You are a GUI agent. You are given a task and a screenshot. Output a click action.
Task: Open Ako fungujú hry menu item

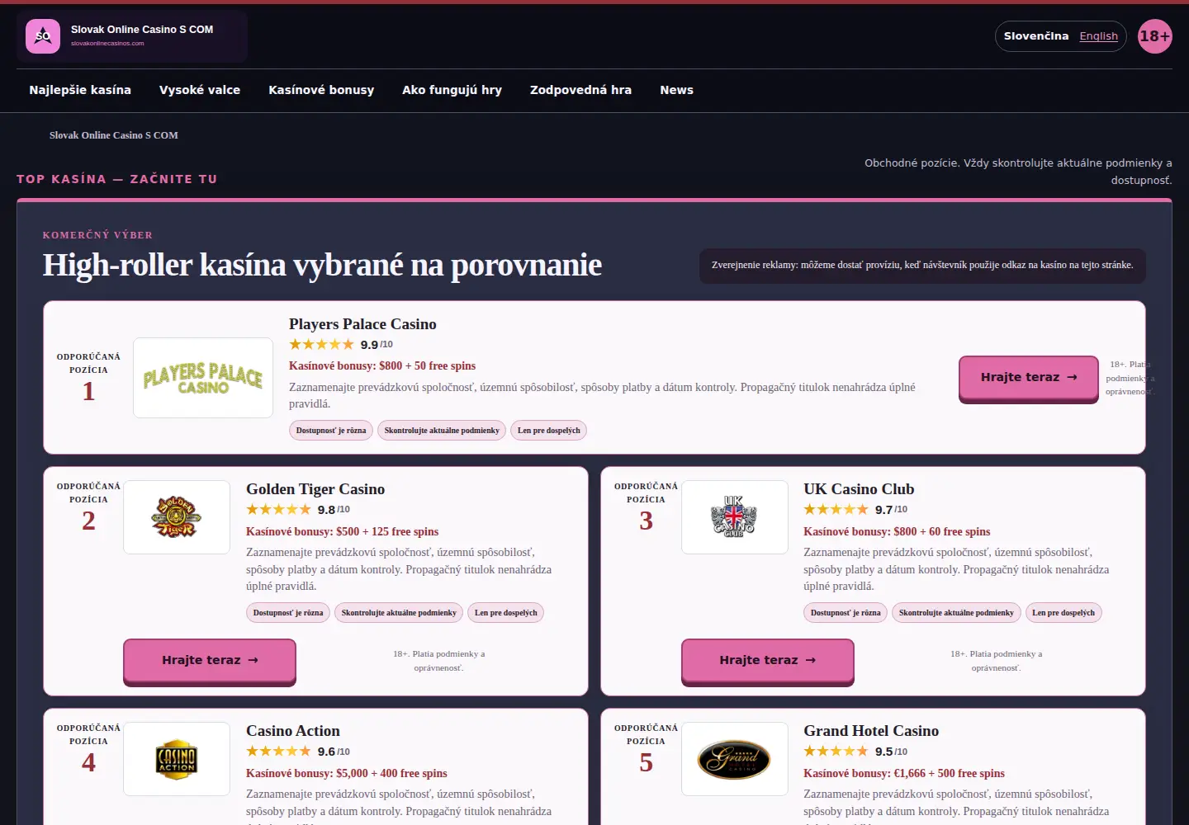452,90
